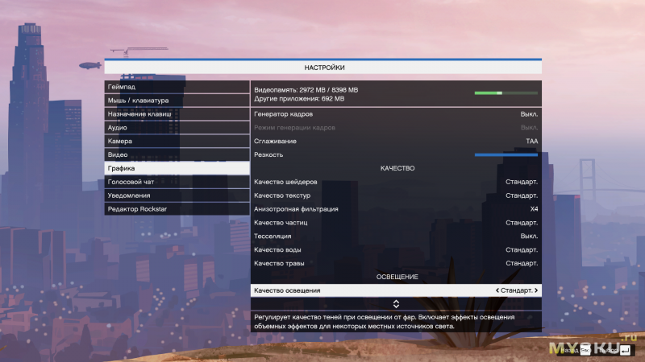Adjust the Резкость slider bar
Screen dimensions: 645x362
click(x=506, y=154)
